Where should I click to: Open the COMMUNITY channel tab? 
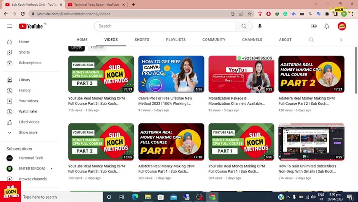click(214, 40)
